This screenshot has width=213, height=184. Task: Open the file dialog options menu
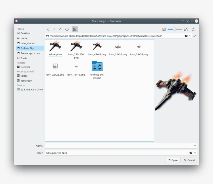point(194,29)
